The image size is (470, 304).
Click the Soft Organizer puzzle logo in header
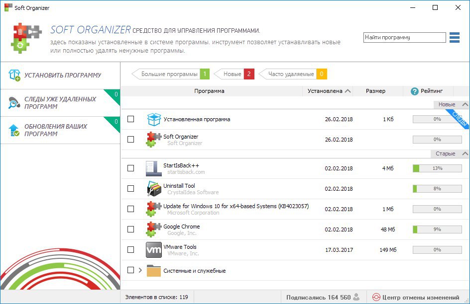26,38
